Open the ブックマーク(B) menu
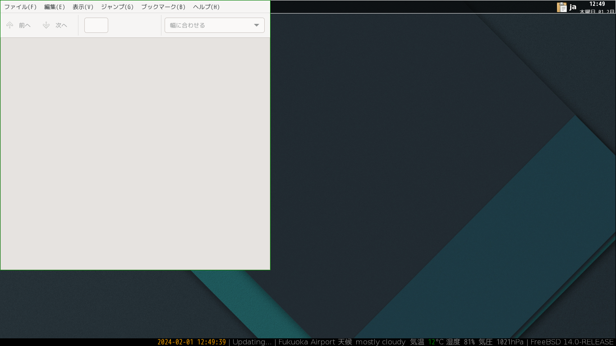Screen dimensions: 616x346 (x=163, y=7)
